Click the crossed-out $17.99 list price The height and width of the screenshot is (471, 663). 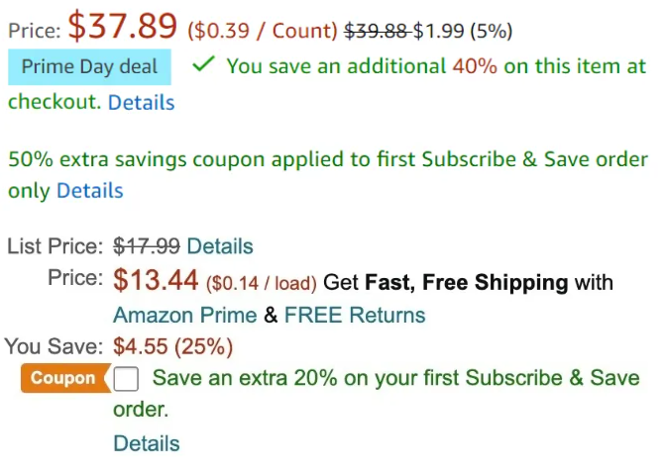tap(147, 246)
